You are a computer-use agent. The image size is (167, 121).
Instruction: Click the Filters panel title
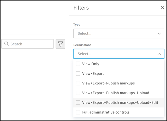pyautogui.click(x=81, y=8)
